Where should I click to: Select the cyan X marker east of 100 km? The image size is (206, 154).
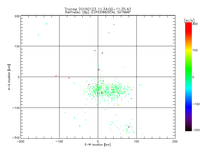[140, 85]
